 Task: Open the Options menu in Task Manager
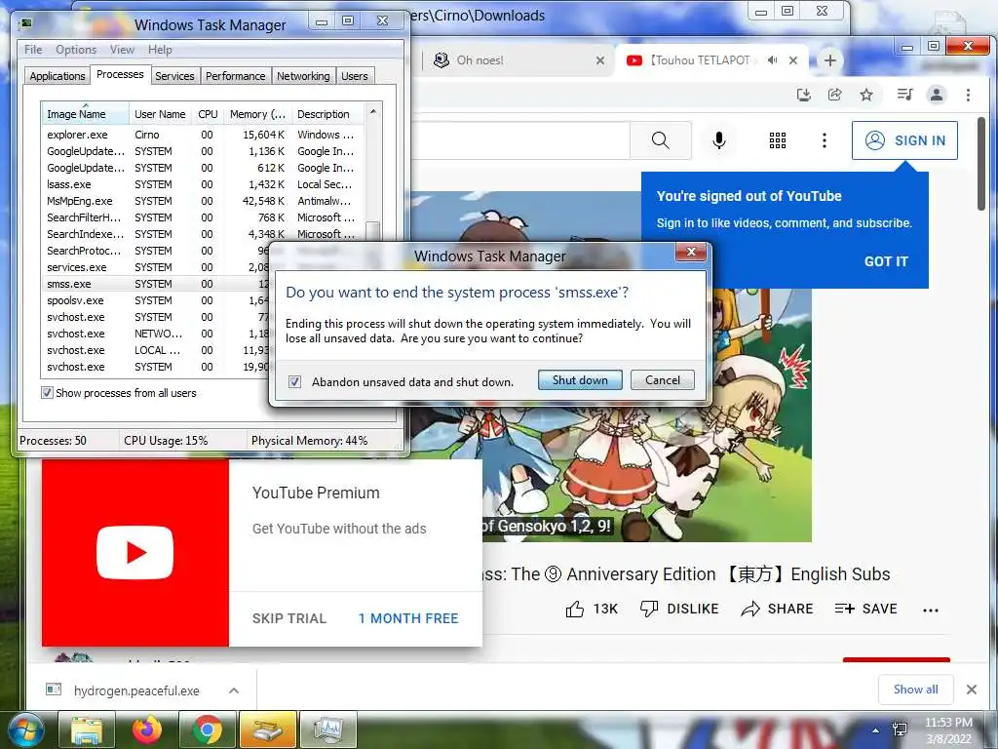coord(76,50)
